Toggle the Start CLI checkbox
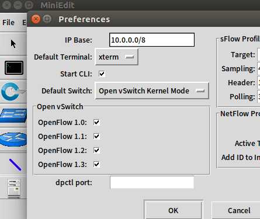The height and width of the screenshot is (219, 260). 102,74
